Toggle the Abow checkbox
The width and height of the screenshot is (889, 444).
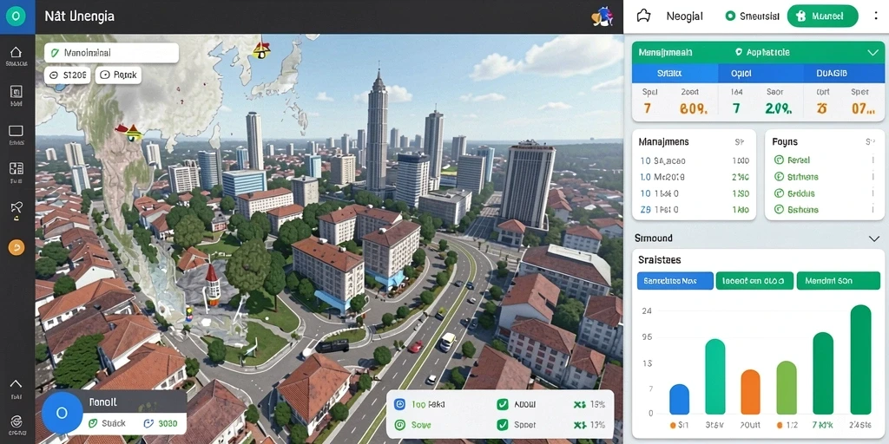click(x=503, y=404)
